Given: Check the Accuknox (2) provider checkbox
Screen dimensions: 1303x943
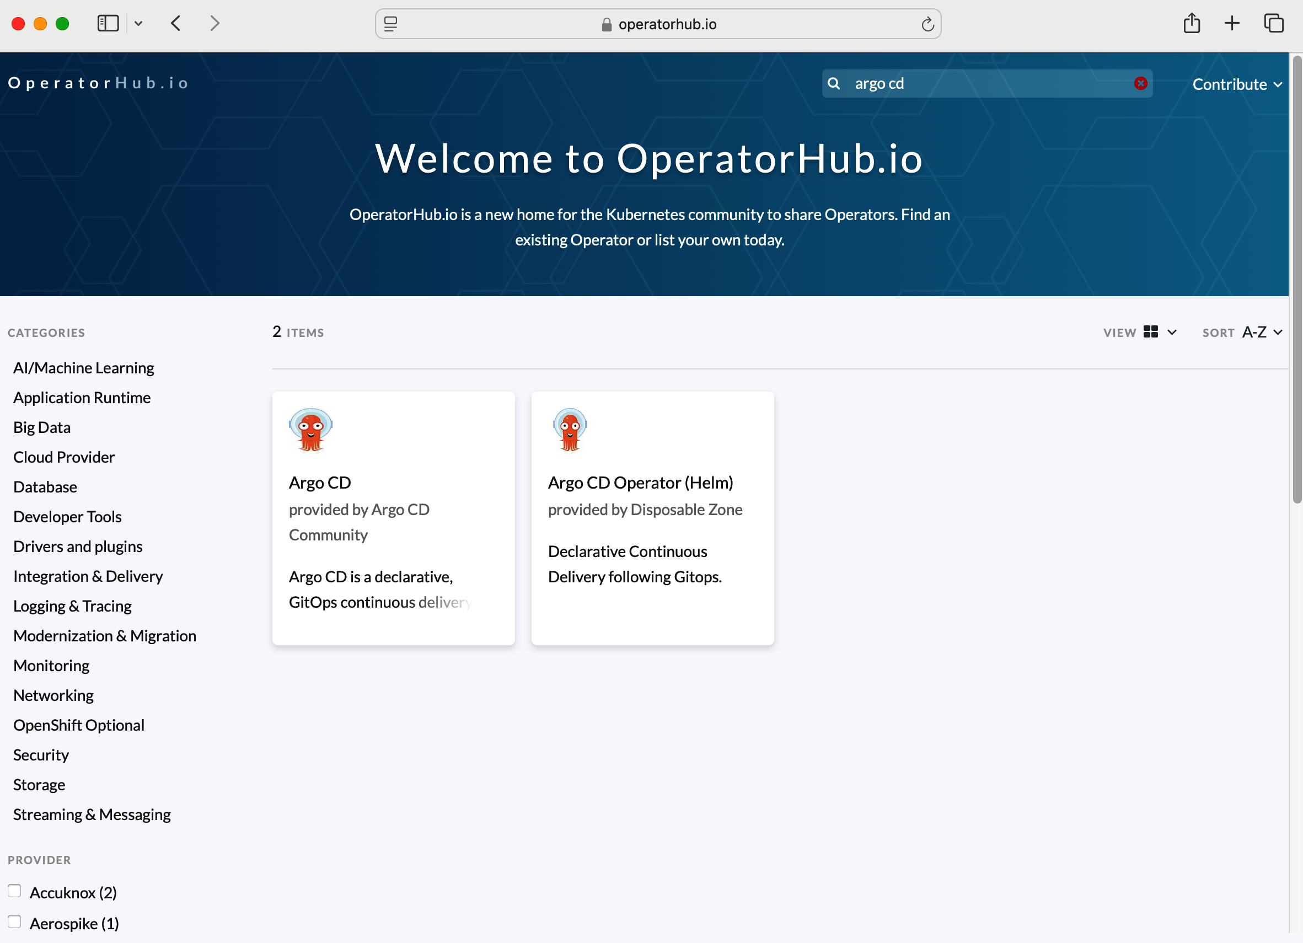Looking at the screenshot, I should click(14, 891).
